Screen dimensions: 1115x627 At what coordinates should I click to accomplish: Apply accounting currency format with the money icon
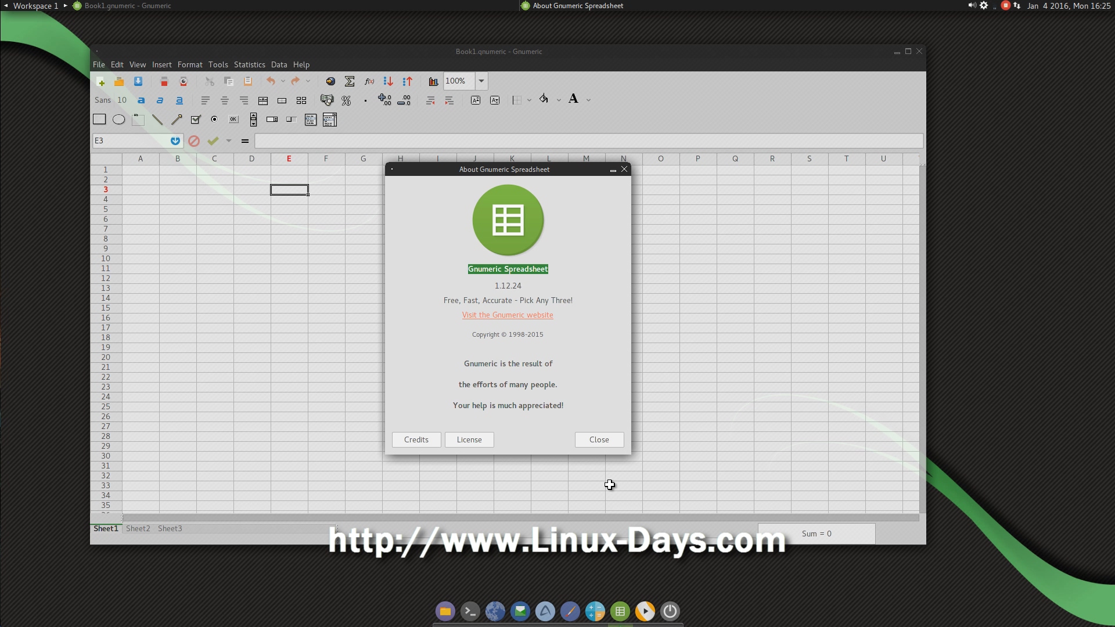[327, 100]
